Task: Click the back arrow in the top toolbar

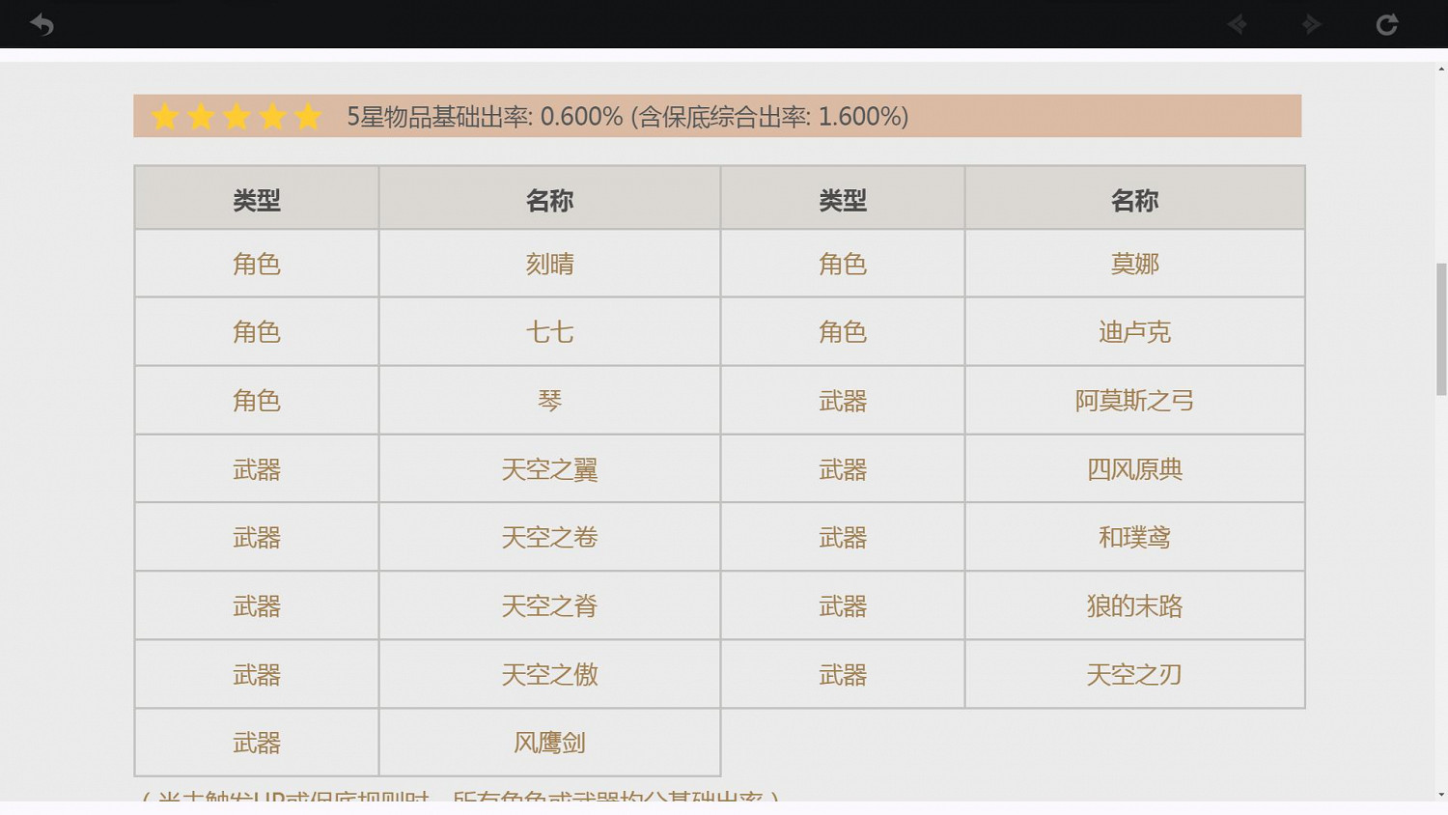Action: pyautogui.click(x=42, y=24)
